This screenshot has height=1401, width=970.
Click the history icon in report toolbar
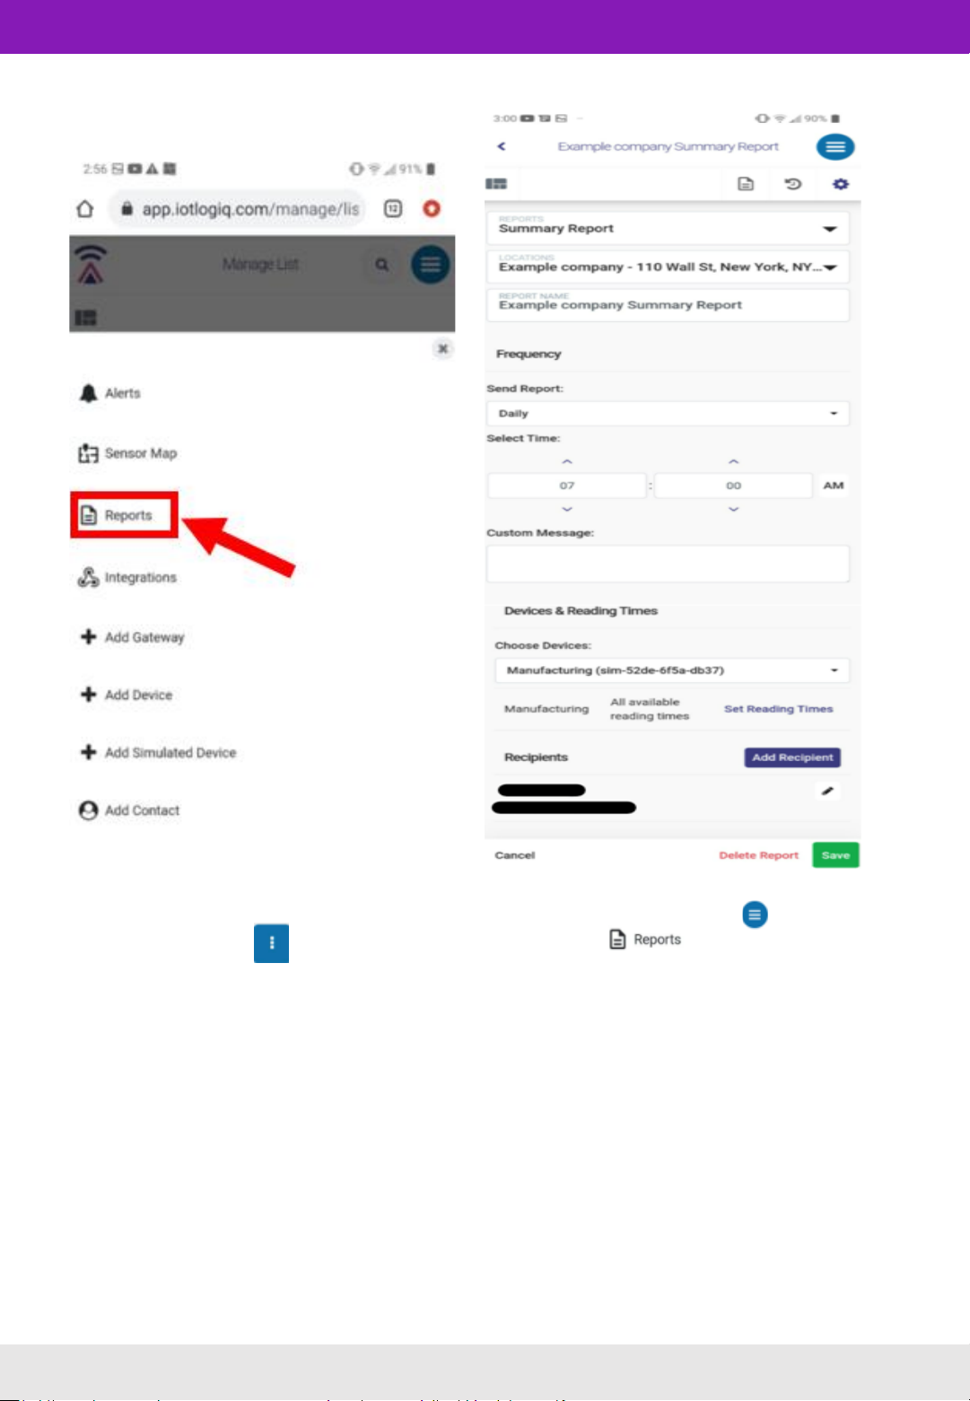pos(792,184)
